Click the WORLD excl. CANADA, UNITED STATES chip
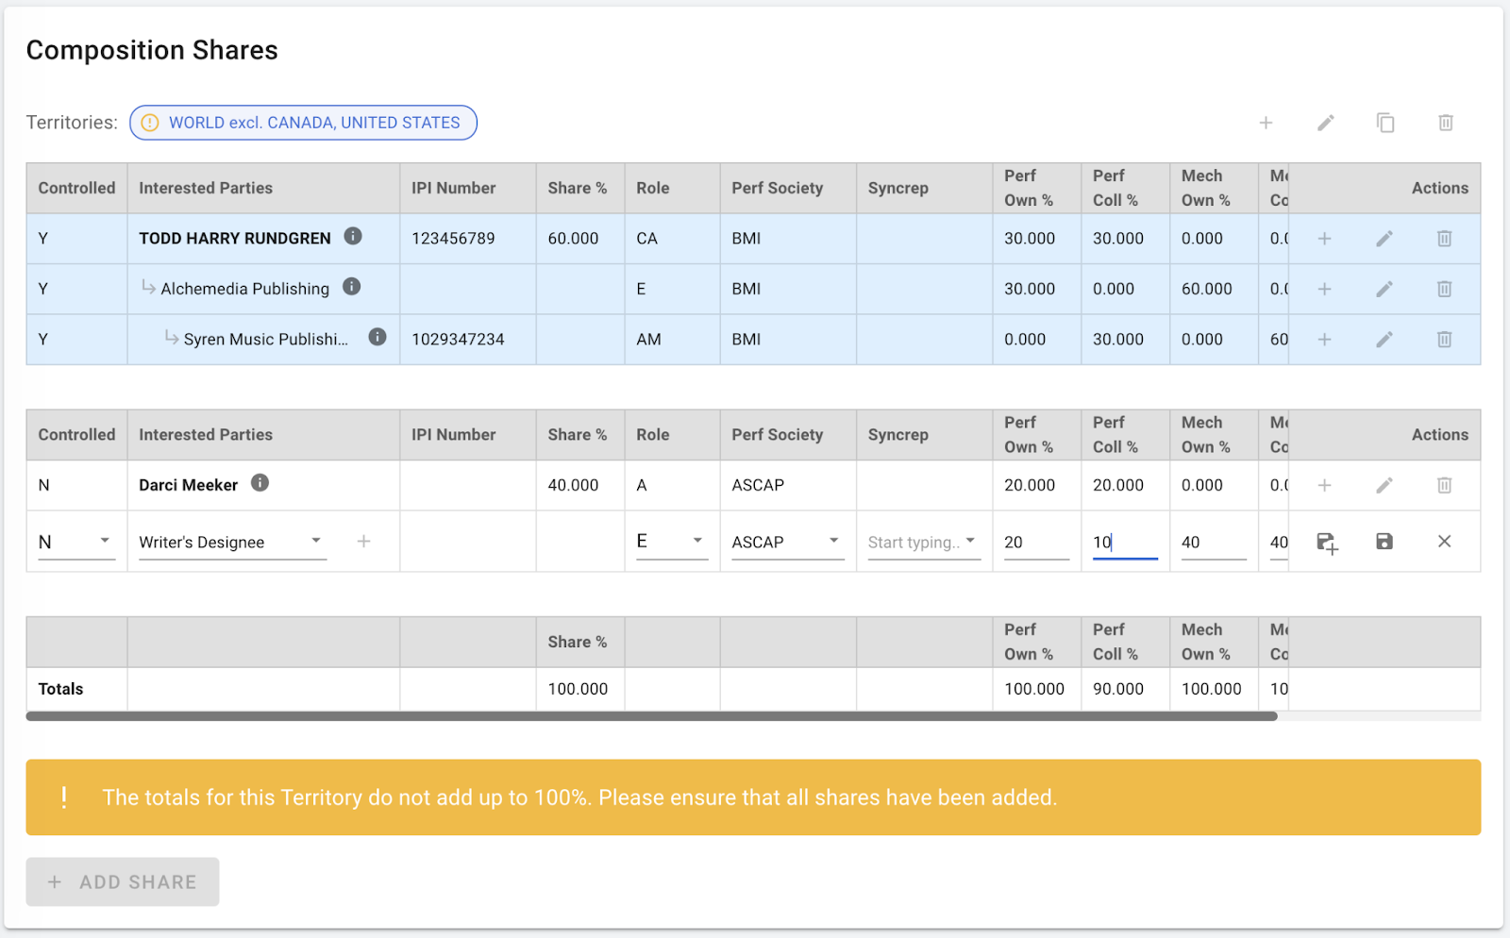The image size is (1510, 938). click(x=303, y=123)
